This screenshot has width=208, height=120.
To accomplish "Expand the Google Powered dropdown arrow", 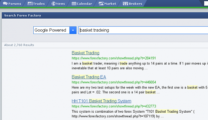I will tap(73, 30).
